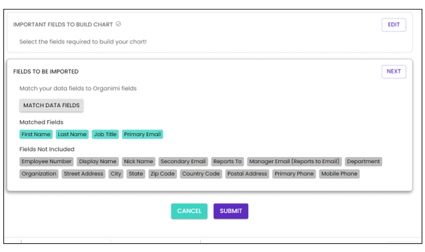Pick the Manager Email (Reports to Email) tag
This screenshot has width=425, height=252.
click(x=294, y=161)
